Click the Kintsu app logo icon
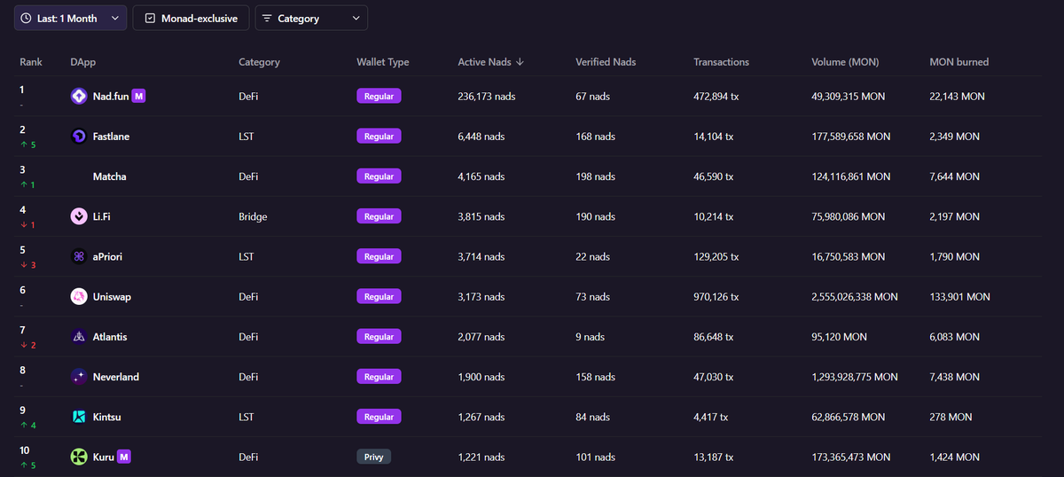Image resolution: width=1064 pixels, height=477 pixels. click(x=79, y=417)
